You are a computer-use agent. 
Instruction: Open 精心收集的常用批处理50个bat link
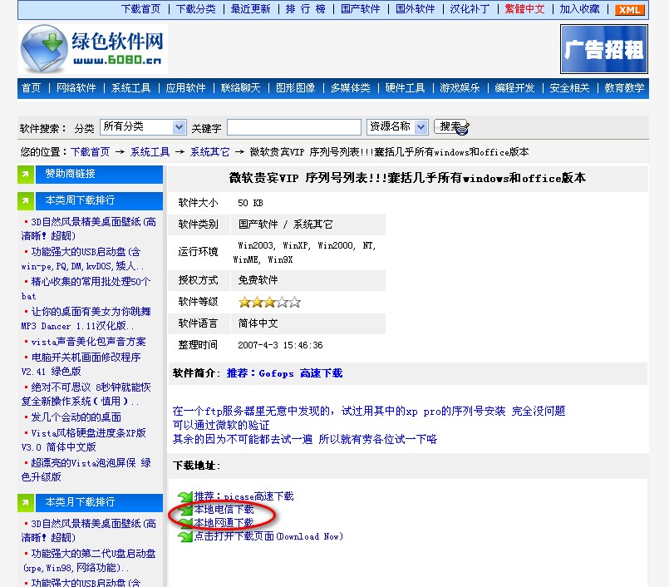(86, 289)
